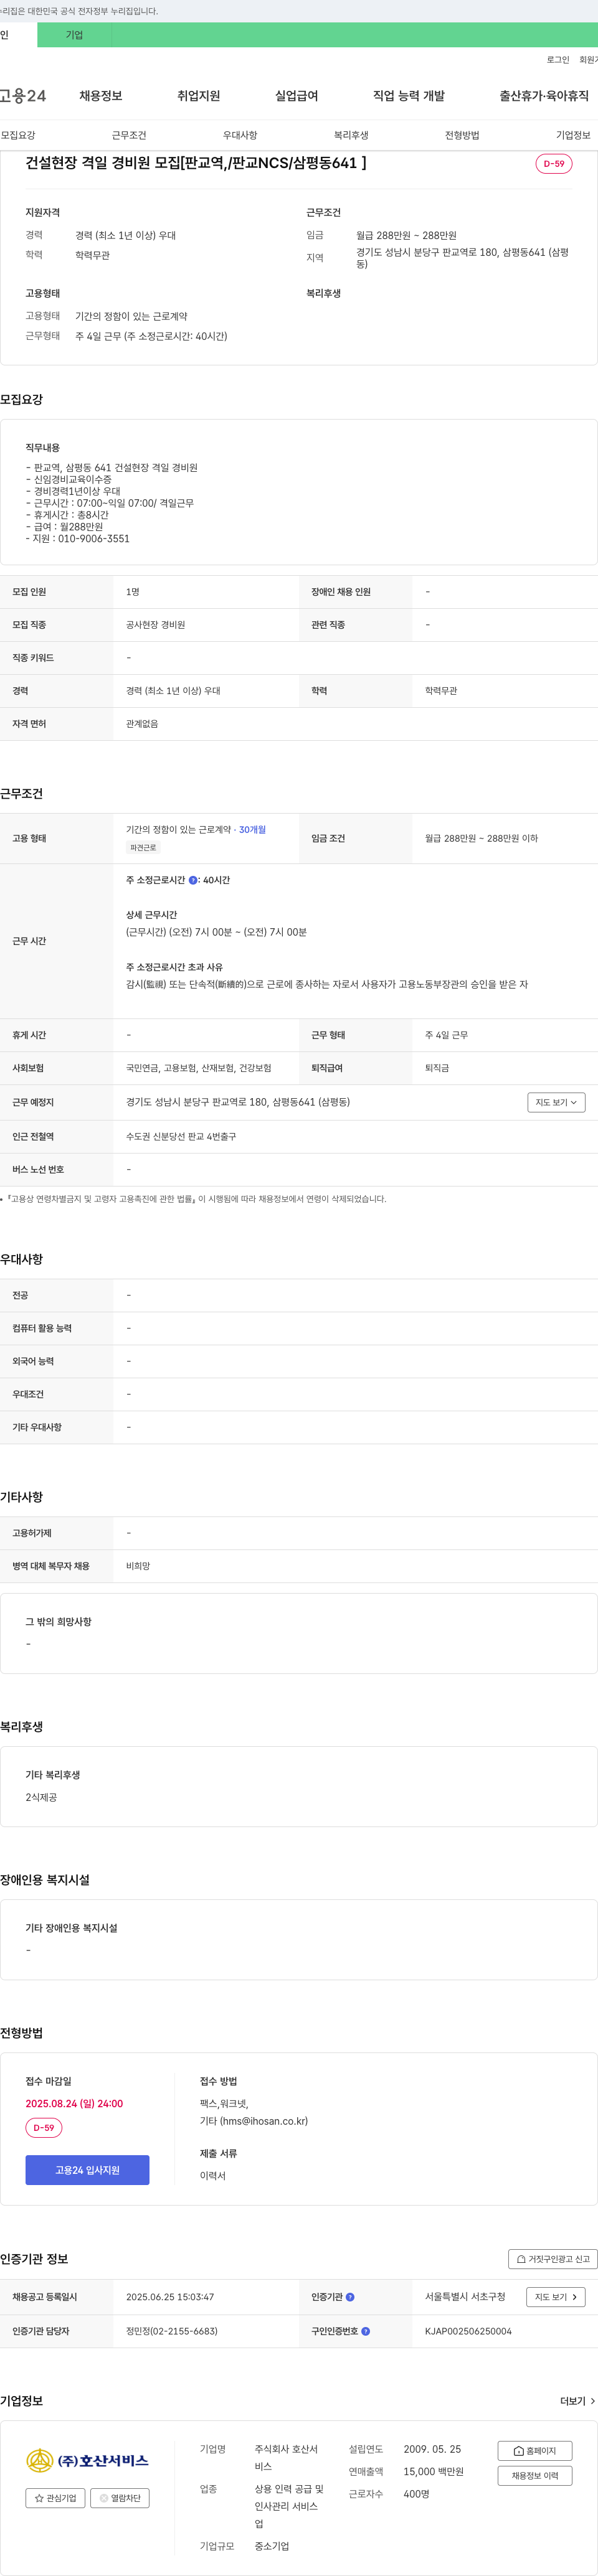The height and width of the screenshot is (2576, 598).
Task: Click the 로그인 link
Action: tap(558, 60)
